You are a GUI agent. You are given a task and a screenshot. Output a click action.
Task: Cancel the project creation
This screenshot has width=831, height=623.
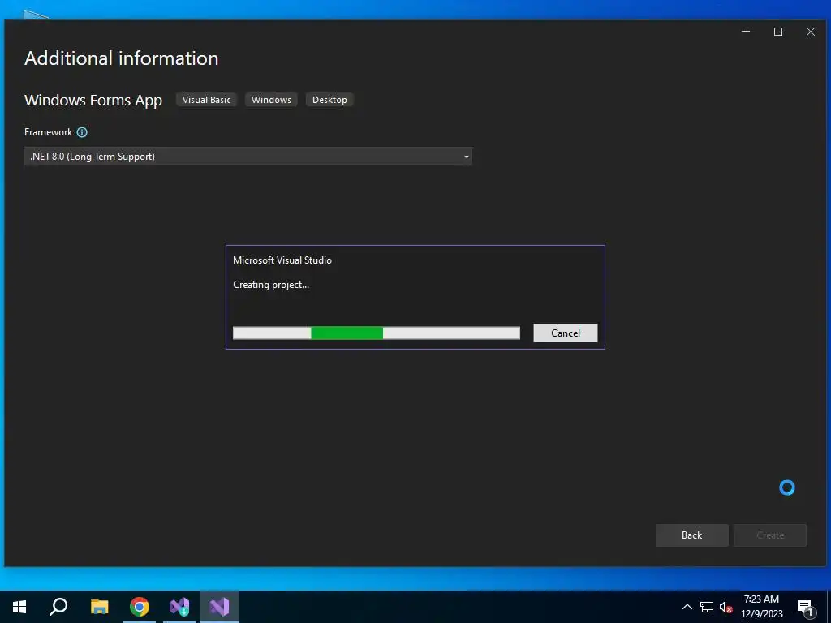(566, 333)
